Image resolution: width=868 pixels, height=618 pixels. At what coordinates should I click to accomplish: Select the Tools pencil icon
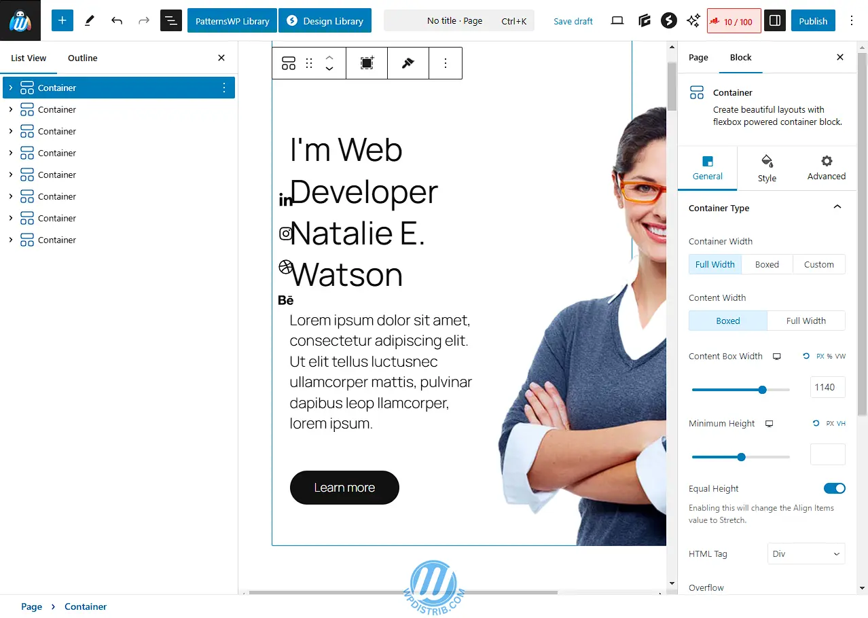coord(90,20)
